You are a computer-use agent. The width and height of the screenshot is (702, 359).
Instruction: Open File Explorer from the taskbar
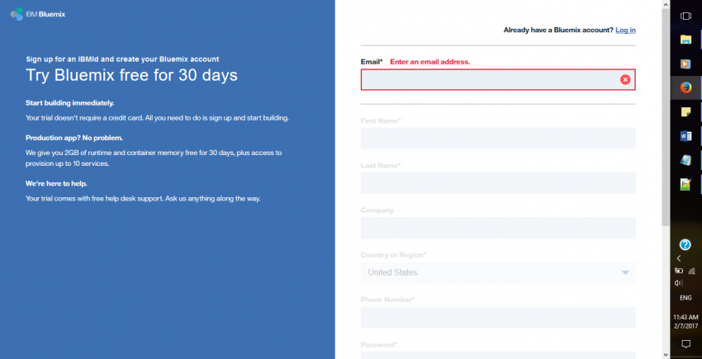685,39
